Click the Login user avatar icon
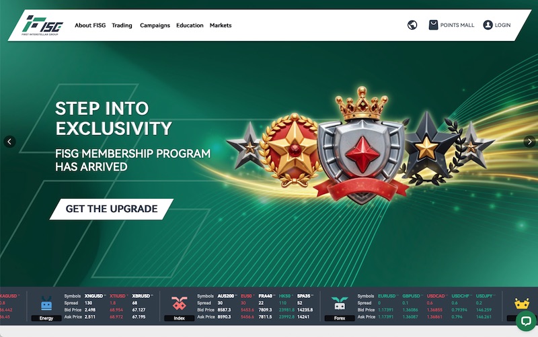 488,25
